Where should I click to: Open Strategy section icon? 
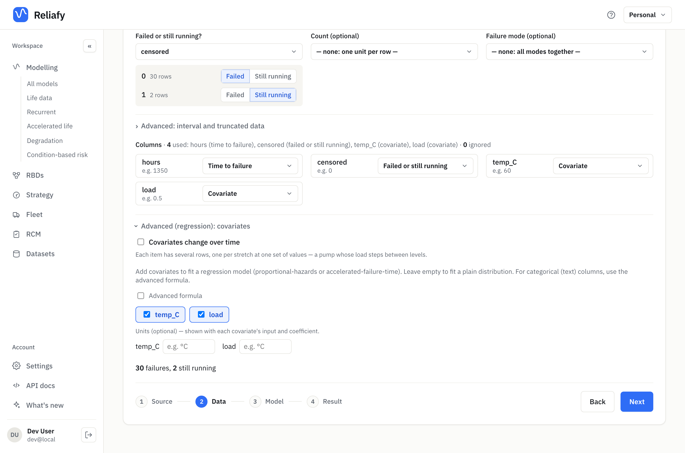pyautogui.click(x=16, y=195)
